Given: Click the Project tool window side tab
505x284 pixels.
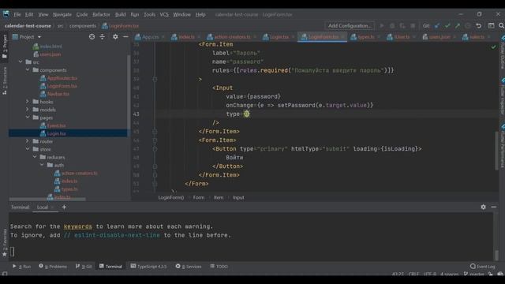Looking at the screenshot, I should pyautogui.click(x=5, y=46).
